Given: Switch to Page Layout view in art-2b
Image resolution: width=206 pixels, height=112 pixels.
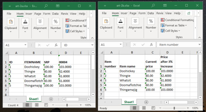Looking at the screenshot, I should point(144,108).
